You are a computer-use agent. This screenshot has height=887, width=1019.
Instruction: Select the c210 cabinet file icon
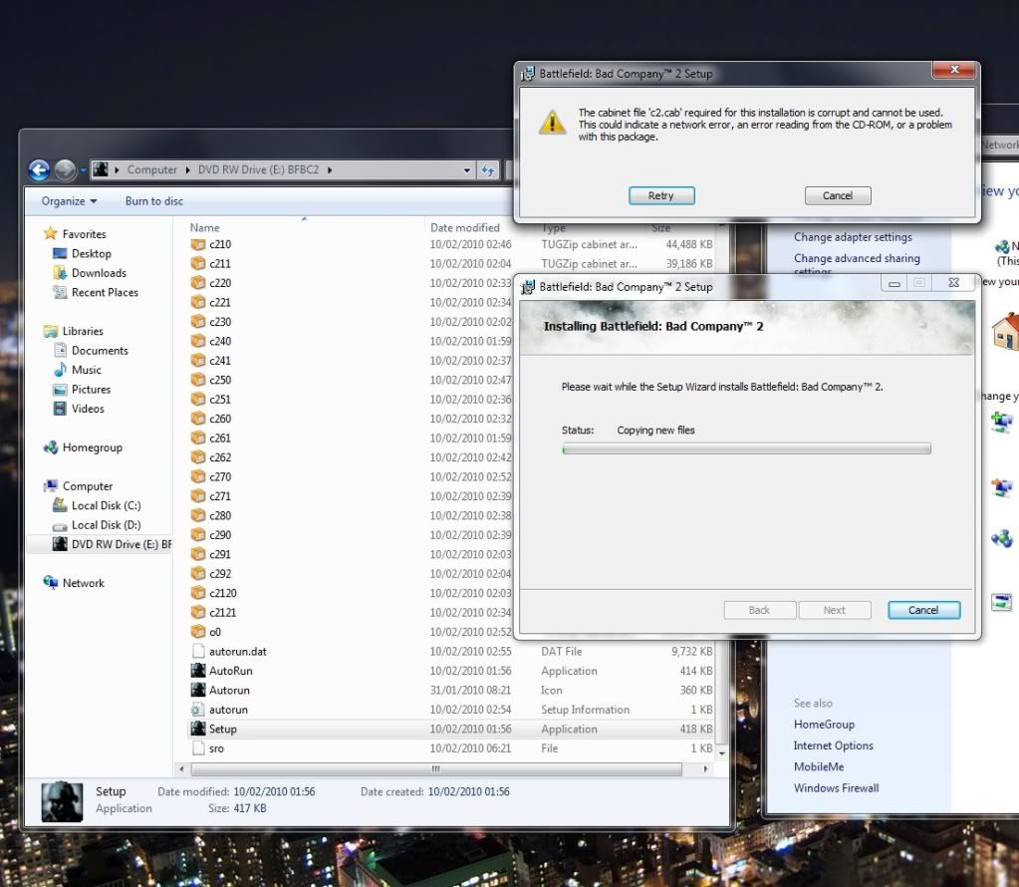coord(198,244)
